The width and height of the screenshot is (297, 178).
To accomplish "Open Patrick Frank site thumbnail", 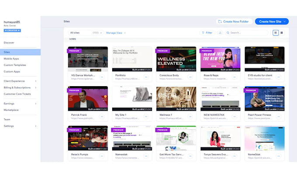I will [x=88, y=98].
